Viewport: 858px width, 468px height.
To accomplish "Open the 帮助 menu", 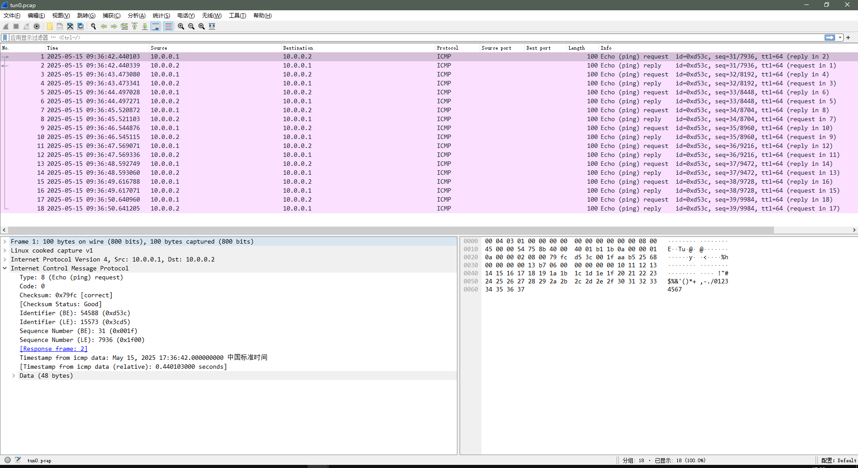I will click(x=262, y=16).
